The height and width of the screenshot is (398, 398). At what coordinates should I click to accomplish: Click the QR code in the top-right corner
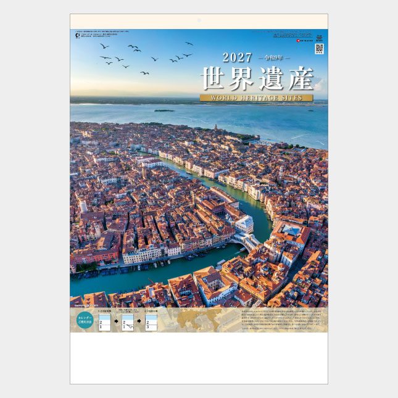coord(319,49)
